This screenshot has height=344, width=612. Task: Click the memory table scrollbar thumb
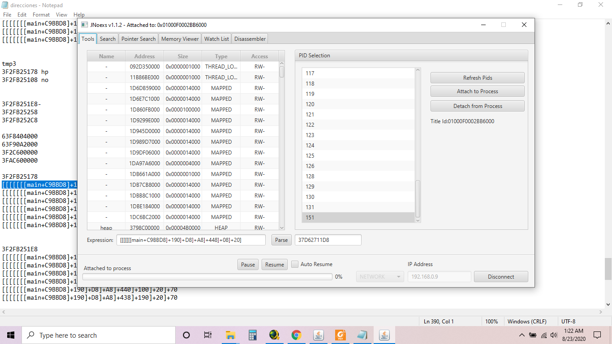(x=282, y=72)
